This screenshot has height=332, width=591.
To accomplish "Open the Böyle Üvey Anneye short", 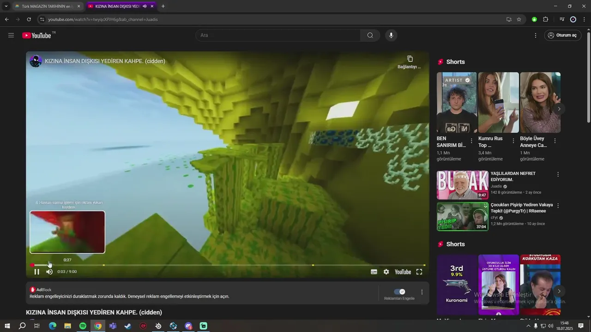I will [x=540, y=102].
